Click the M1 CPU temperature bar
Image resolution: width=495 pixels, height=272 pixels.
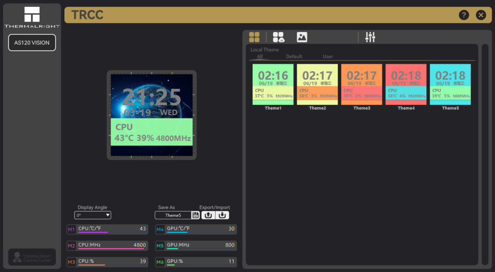(x=112, y=229)
